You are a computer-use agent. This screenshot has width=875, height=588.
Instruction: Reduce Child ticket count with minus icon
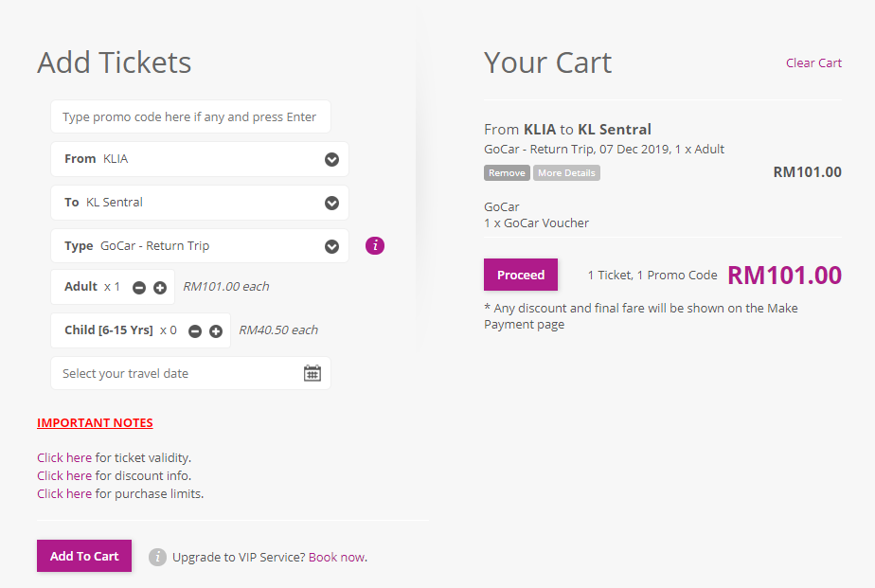(x=195, y=331)
